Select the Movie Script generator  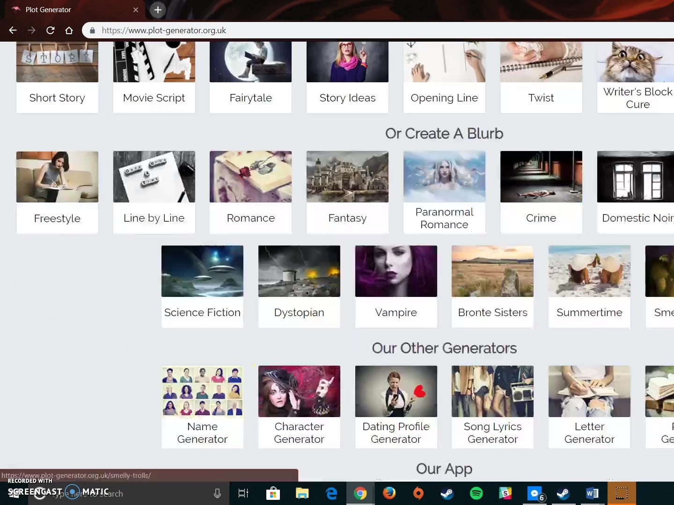[x=154, y=98]
